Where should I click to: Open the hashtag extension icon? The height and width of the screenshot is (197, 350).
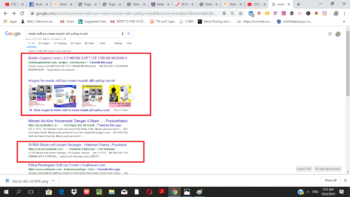point(275,13)
